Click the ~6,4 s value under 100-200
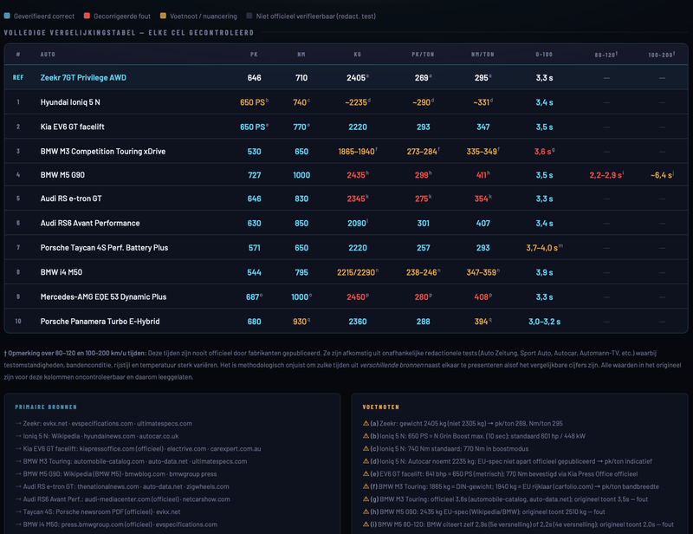This screenshot has height=534, width=693. pyautogui.click(x=662, y=175)
